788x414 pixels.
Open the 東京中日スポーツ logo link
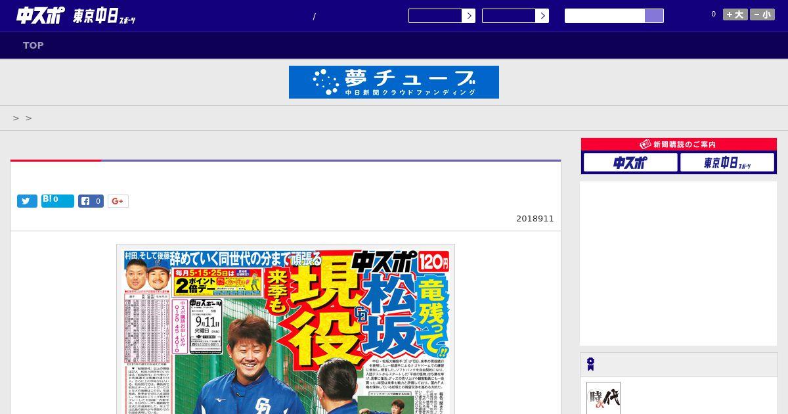point(104,16)
